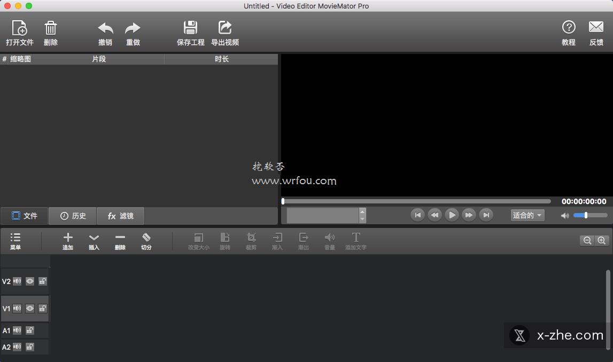Mute the A1 audio track

click(x=17, y=330)
